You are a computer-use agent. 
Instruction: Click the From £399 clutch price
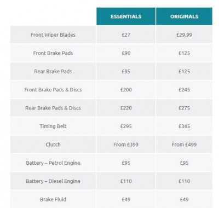coord(126,145)
